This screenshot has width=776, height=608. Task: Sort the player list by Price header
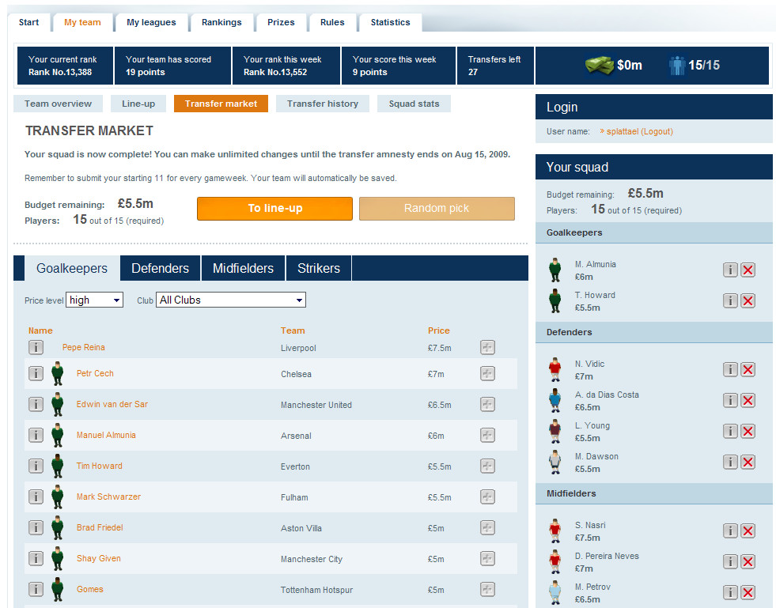tap(438, 330)
